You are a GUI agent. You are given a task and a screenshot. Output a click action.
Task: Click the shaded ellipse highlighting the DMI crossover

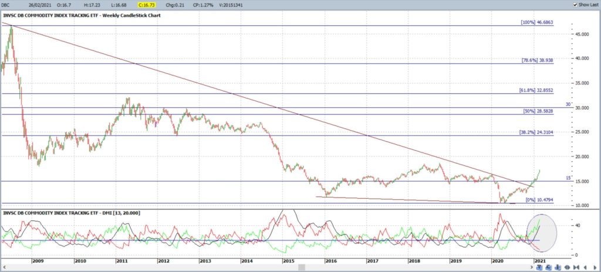pyautogui.click(x=541, y=233)
